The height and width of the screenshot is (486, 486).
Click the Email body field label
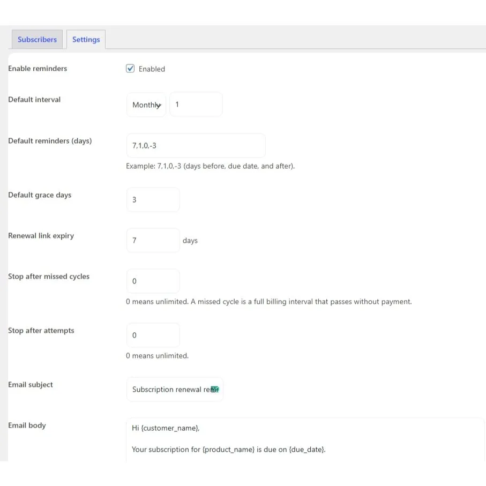click(27, 425)
